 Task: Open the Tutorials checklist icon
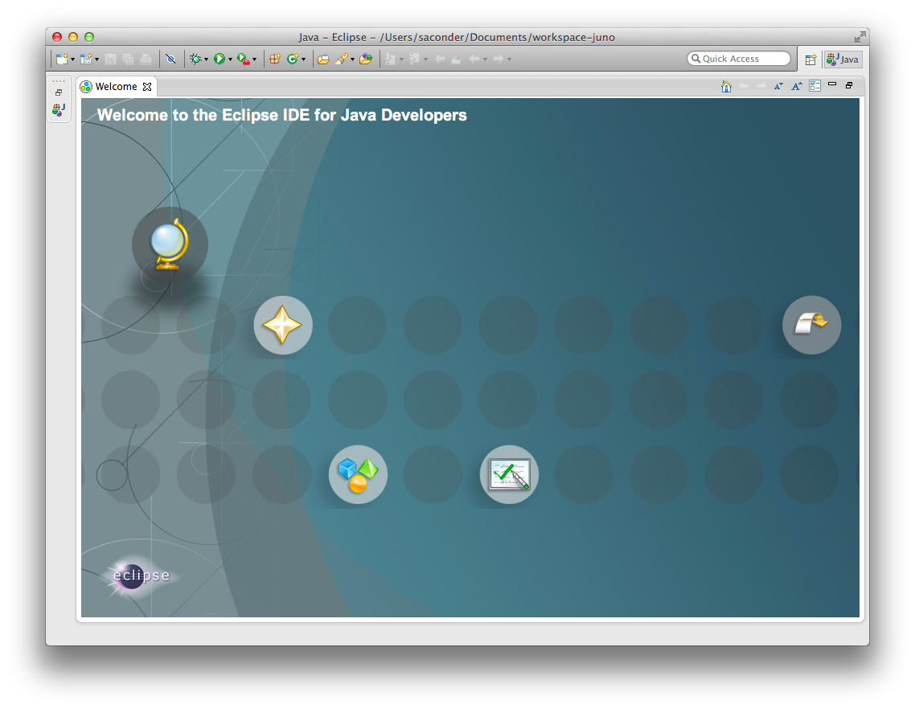[x=510, y=474]
